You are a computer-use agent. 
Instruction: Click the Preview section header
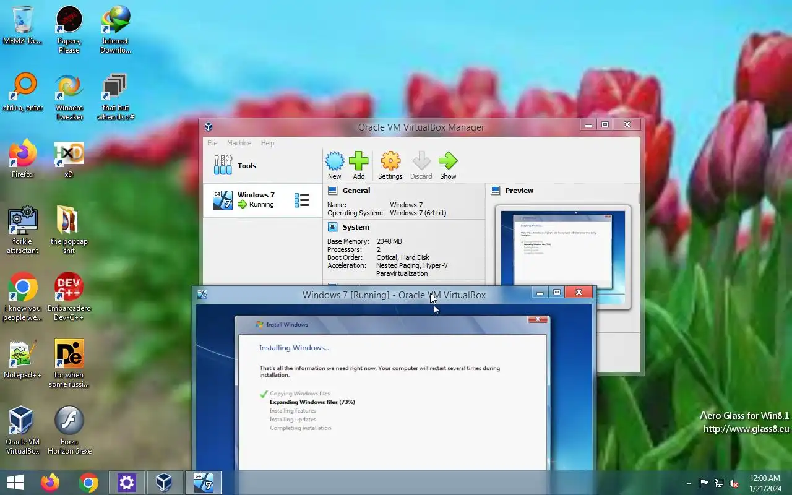click(519, 191)
